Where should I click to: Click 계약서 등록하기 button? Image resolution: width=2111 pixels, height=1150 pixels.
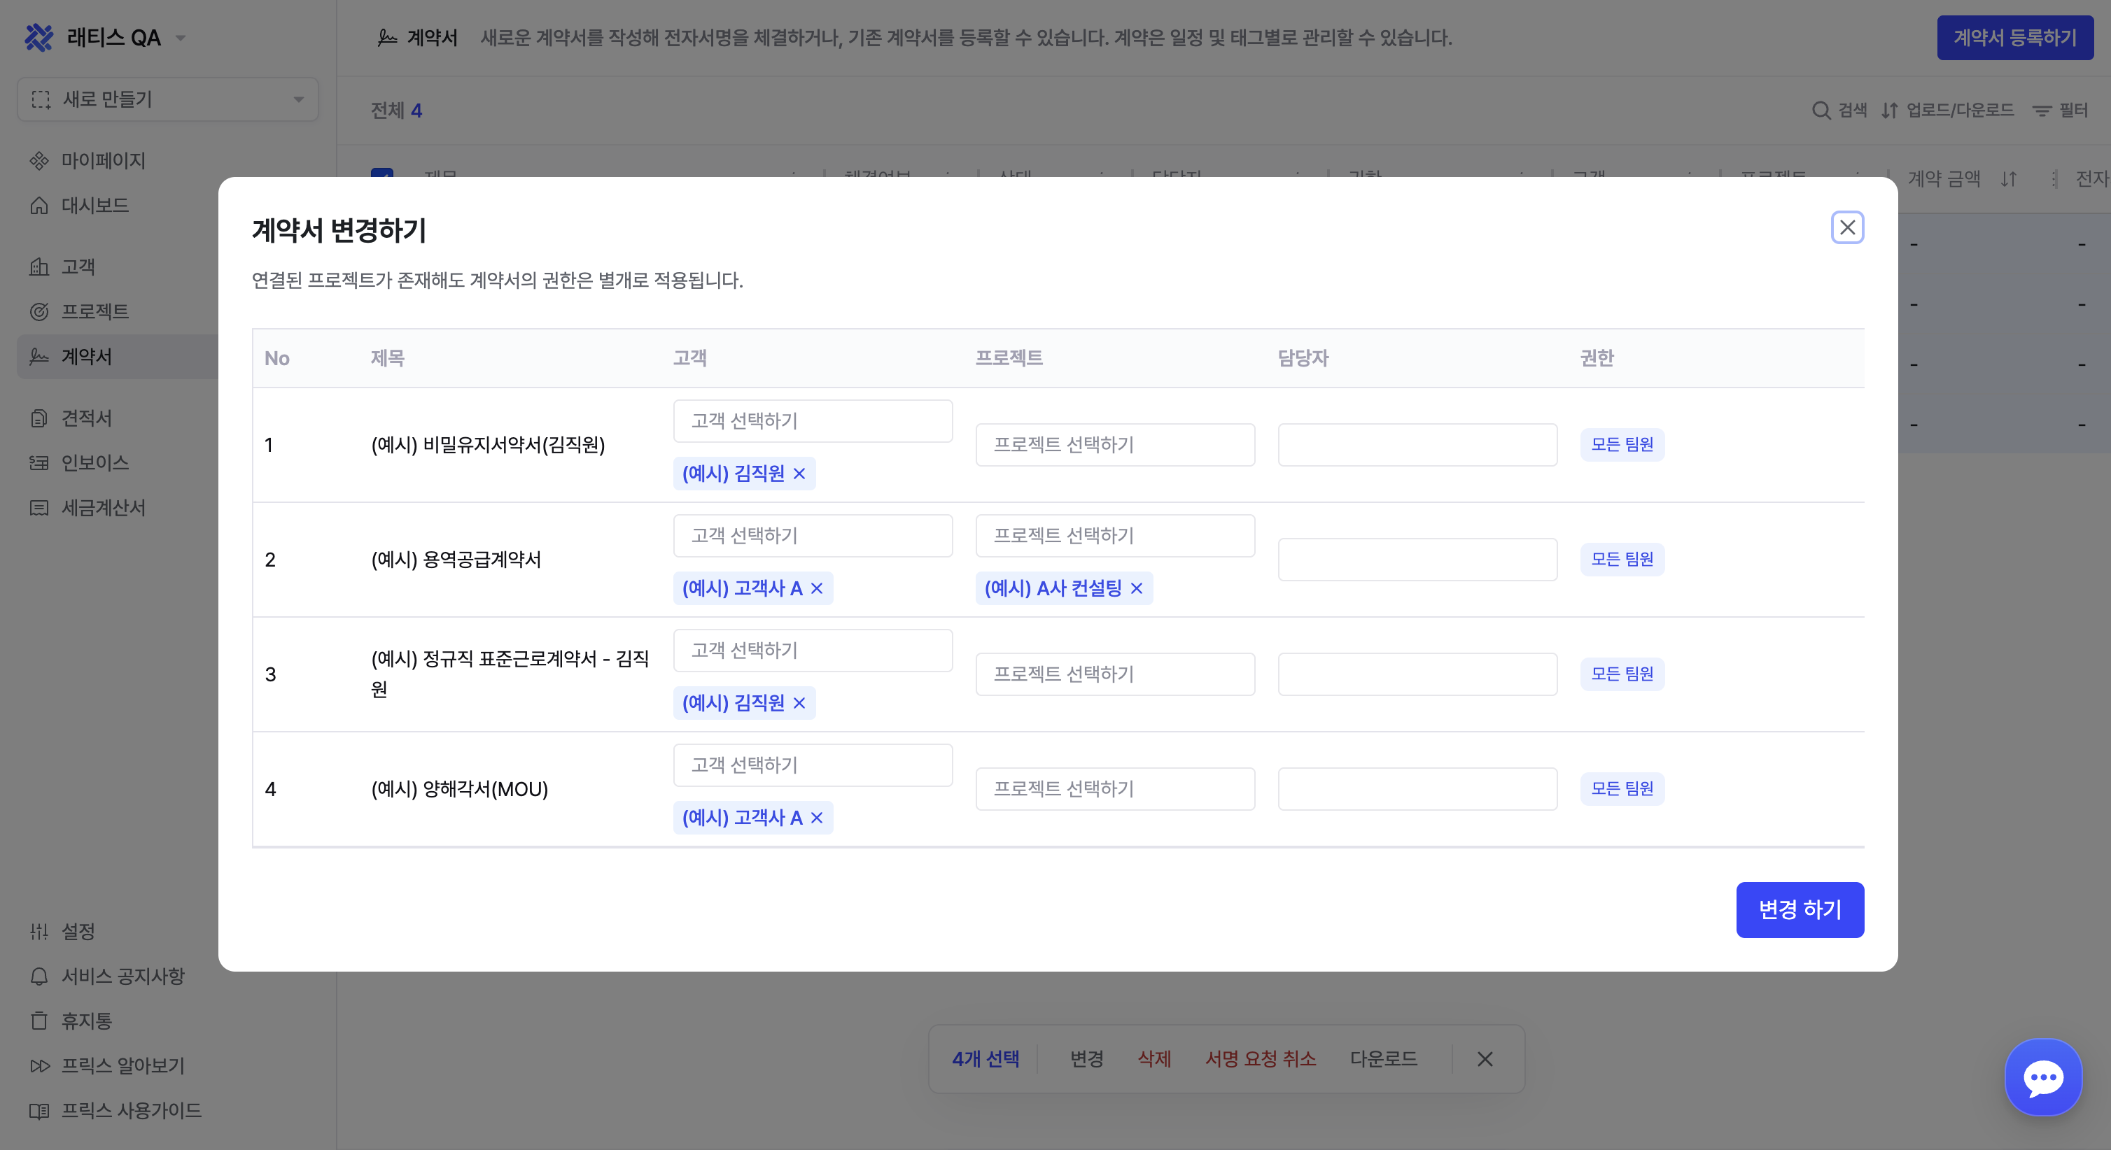pos(2014,38)
